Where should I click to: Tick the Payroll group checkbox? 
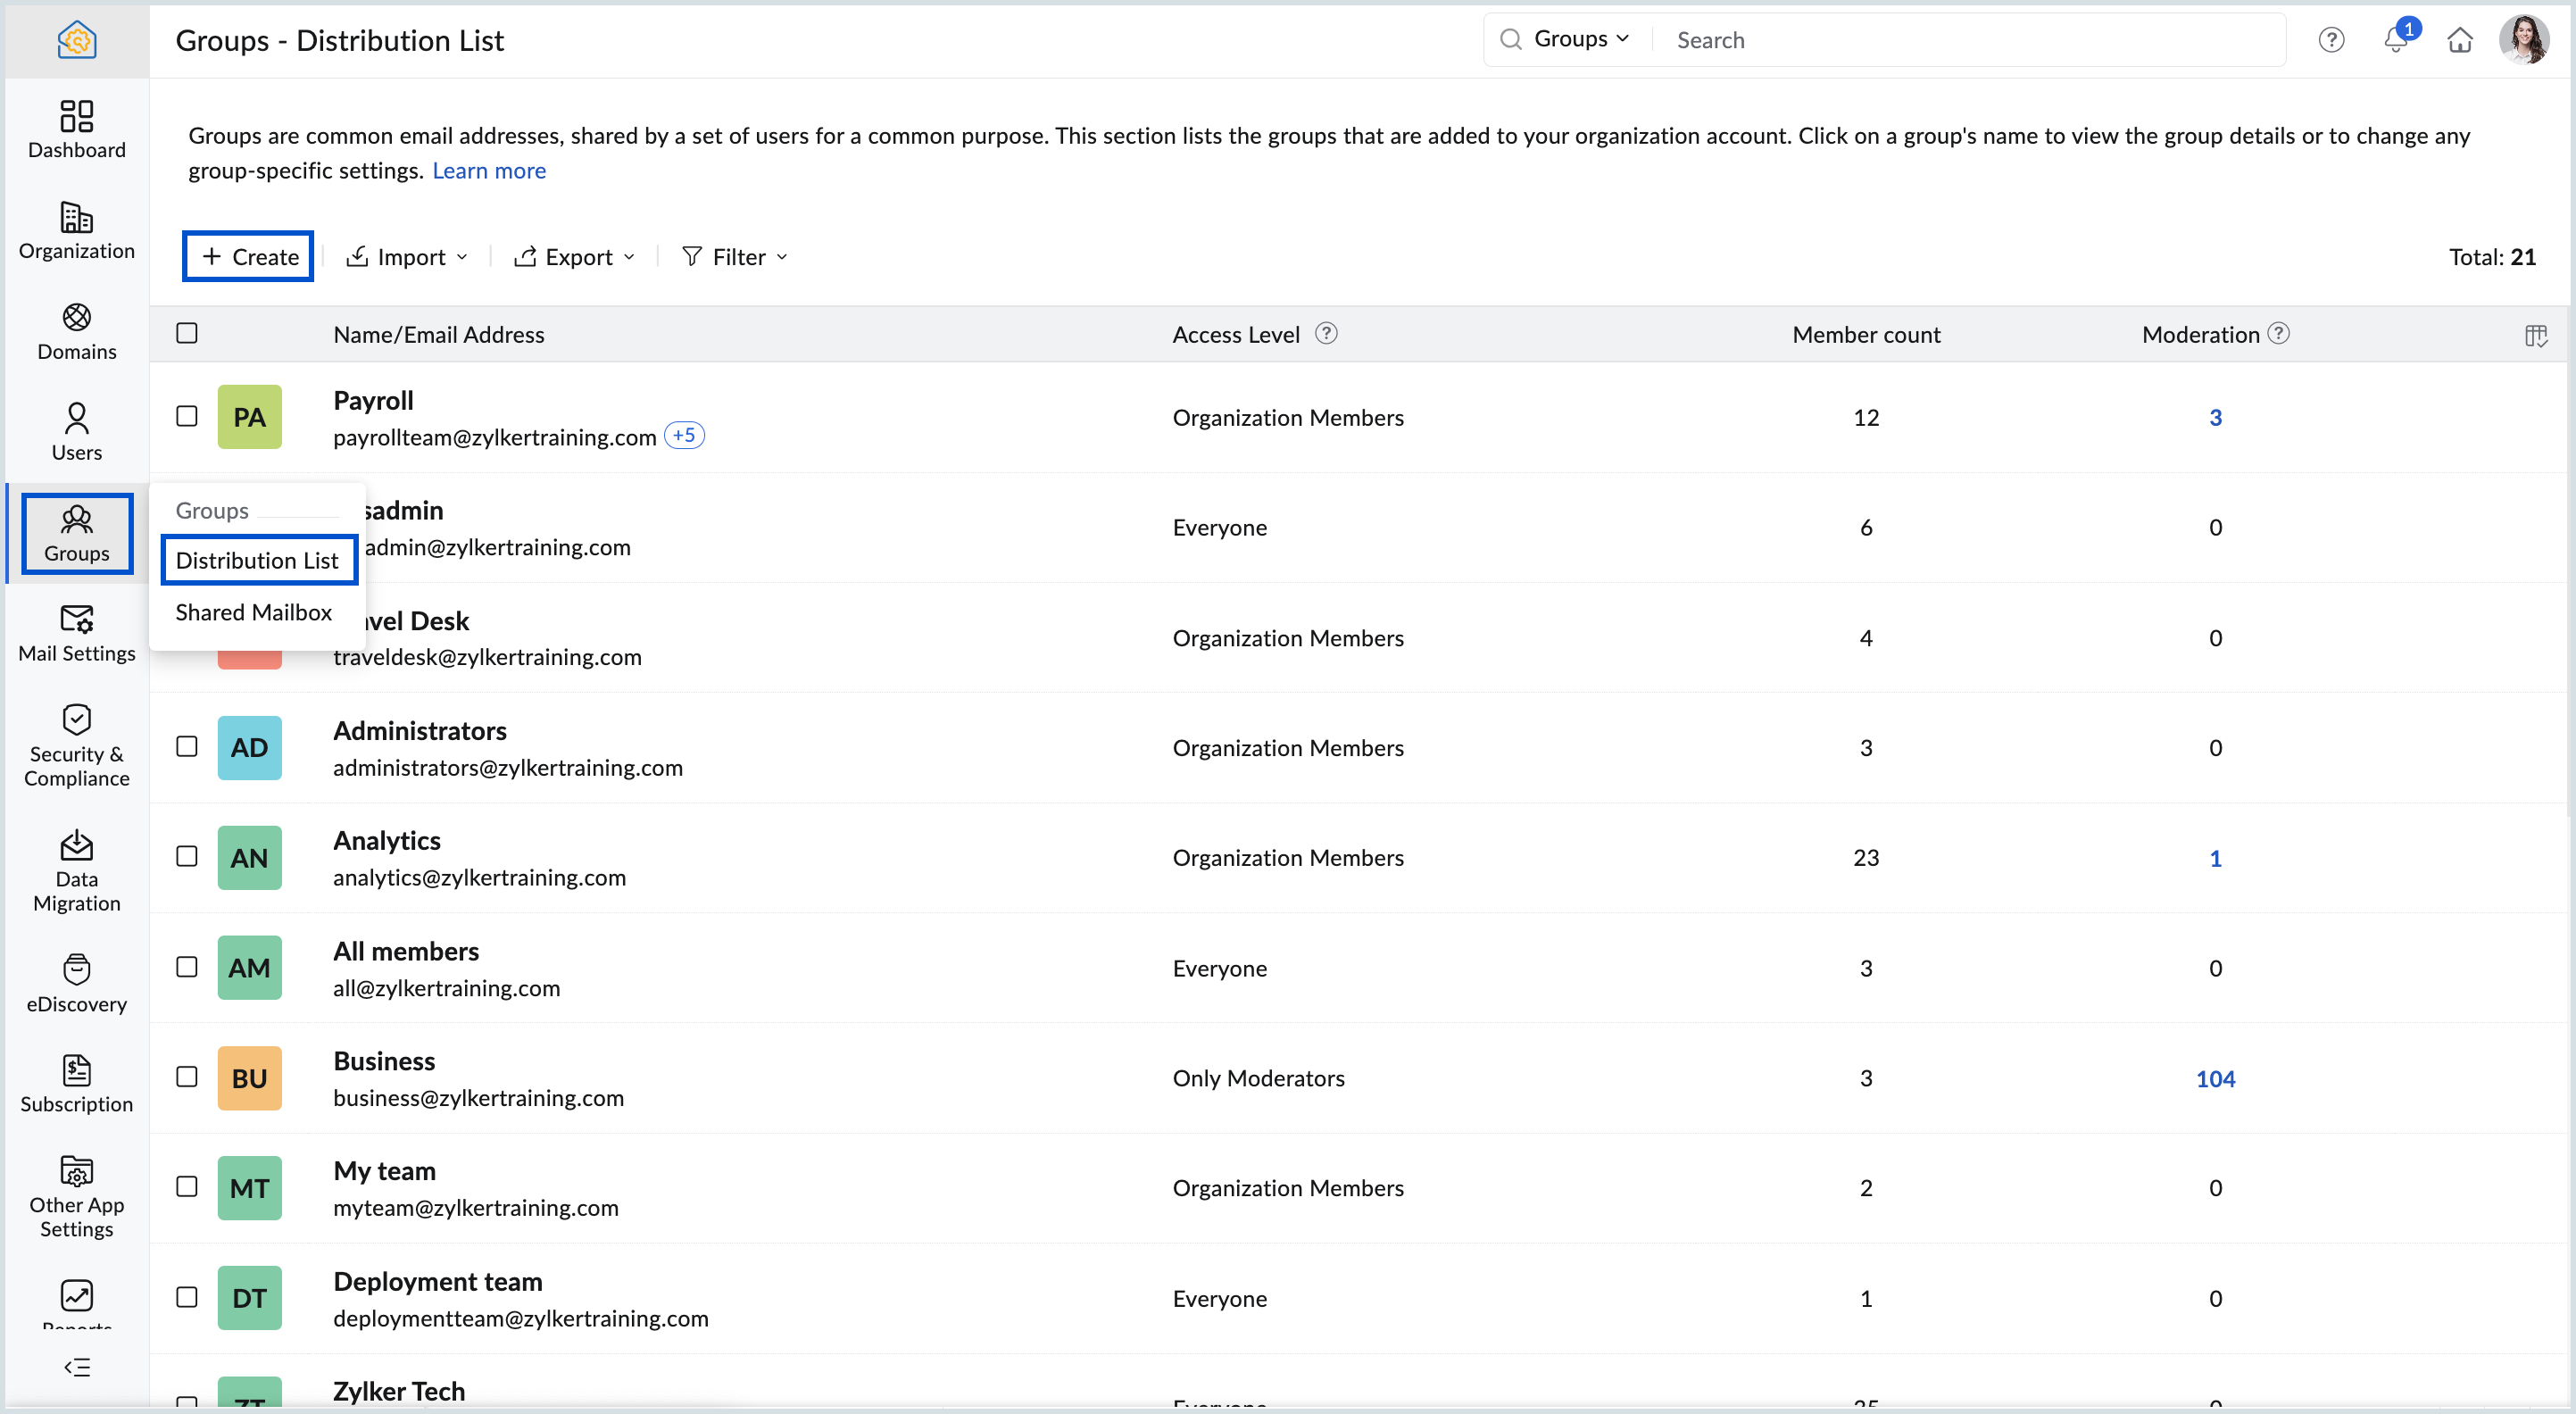187,416
